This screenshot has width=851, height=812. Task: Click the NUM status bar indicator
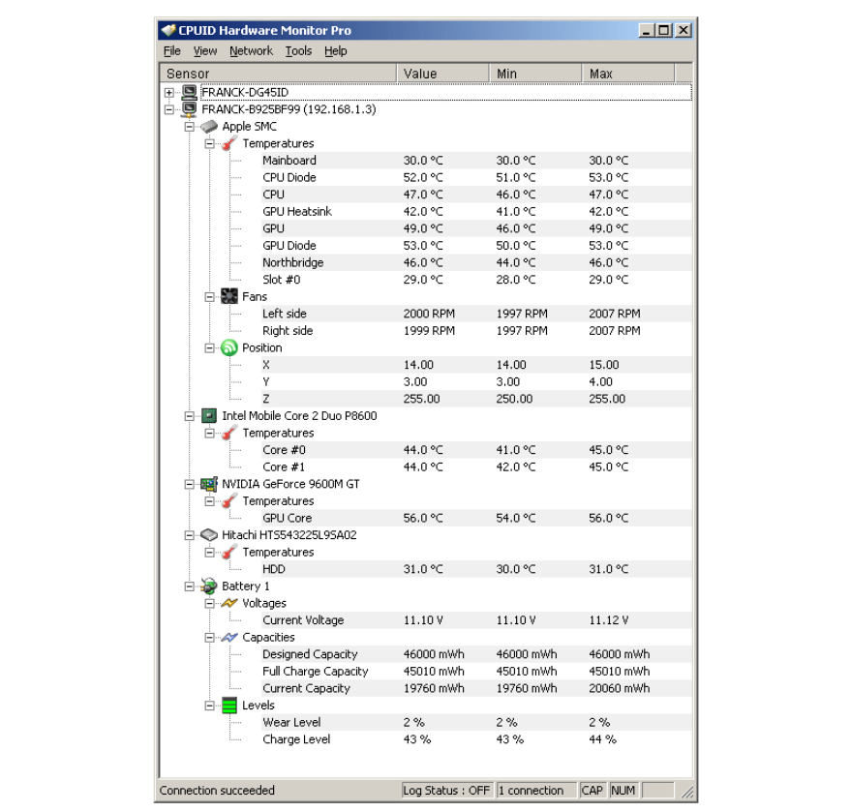coord(623,791)
